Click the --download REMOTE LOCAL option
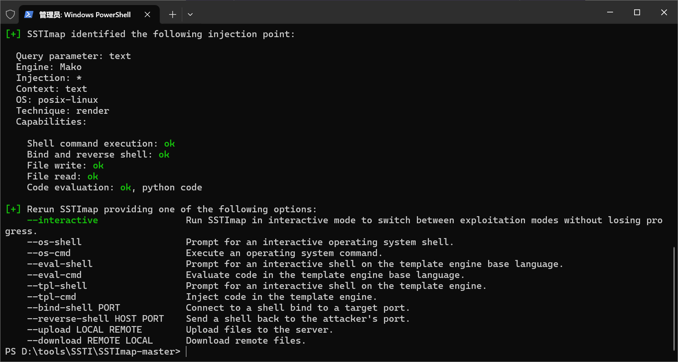The height and width of the screenshot is (362, 678). click(x=90, y=341)
